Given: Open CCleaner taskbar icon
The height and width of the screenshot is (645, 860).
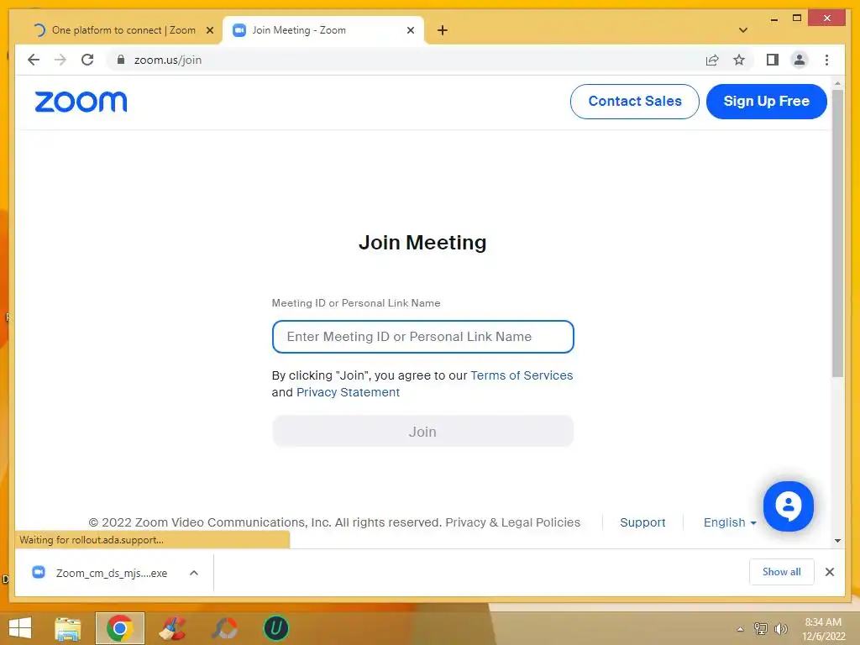Looking at the screenshot, I should pos(172,628).
